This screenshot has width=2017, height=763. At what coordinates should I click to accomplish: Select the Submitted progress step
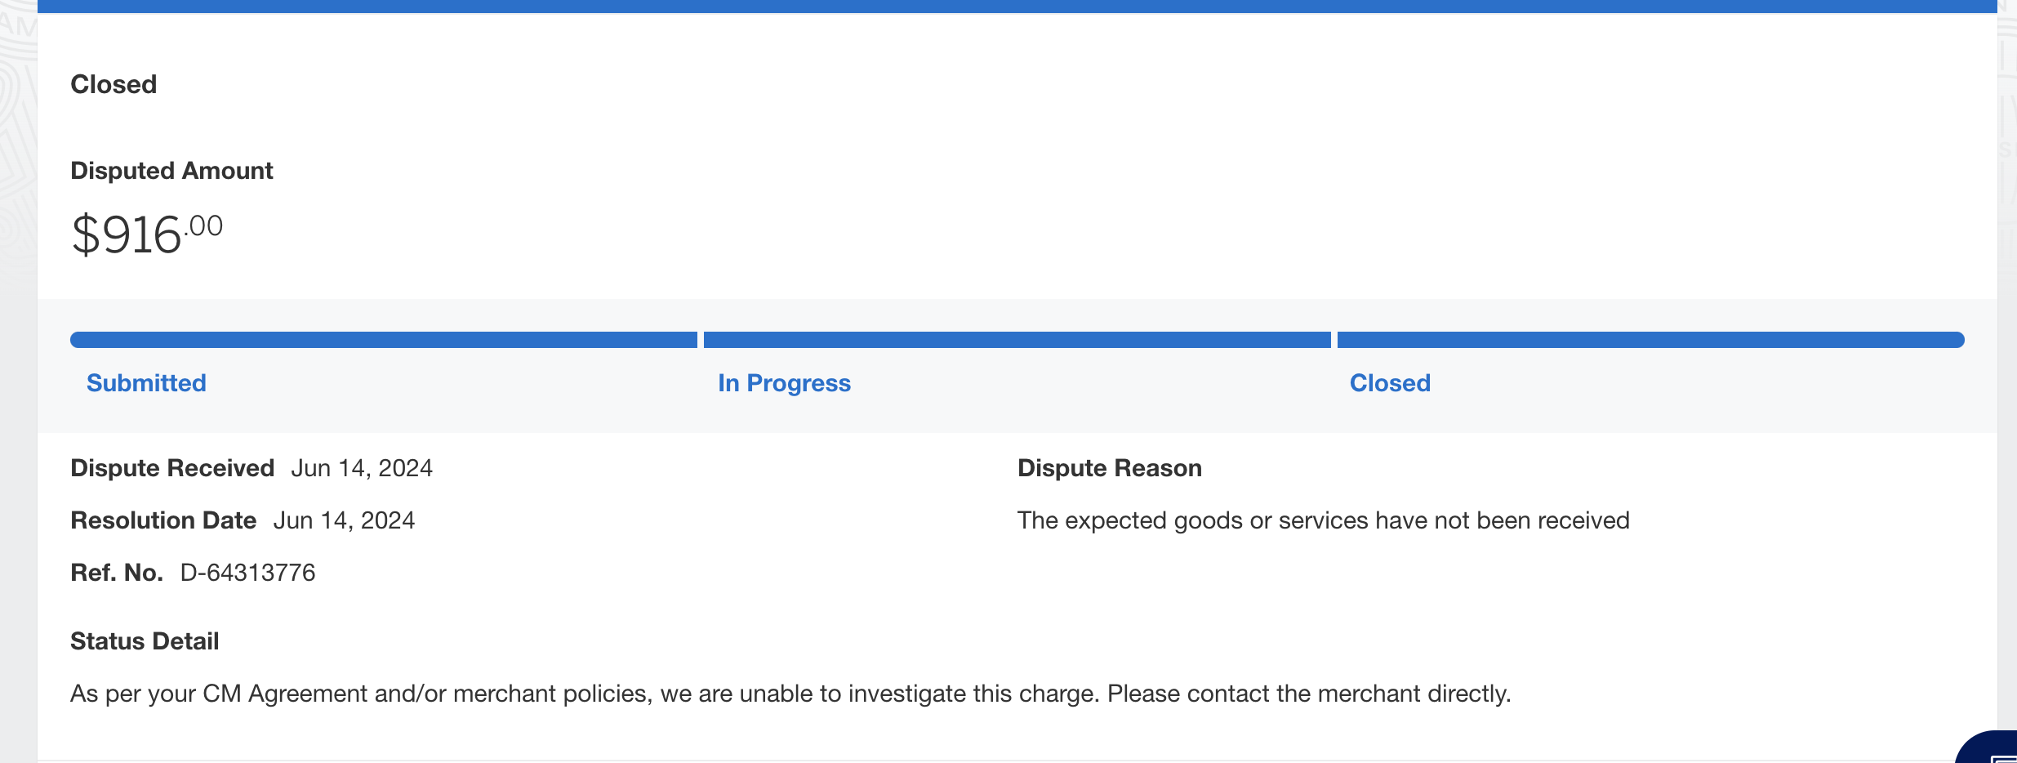coord(146,382)
